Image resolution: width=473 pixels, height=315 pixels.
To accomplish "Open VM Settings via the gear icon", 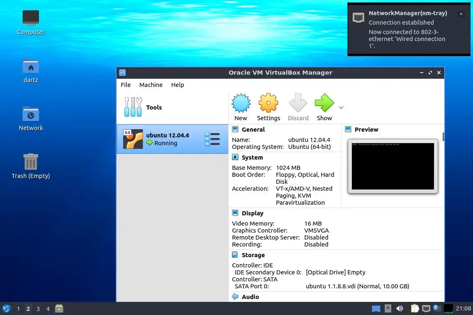I will 268,103.
